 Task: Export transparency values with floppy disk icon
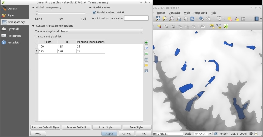coord(146,71)
